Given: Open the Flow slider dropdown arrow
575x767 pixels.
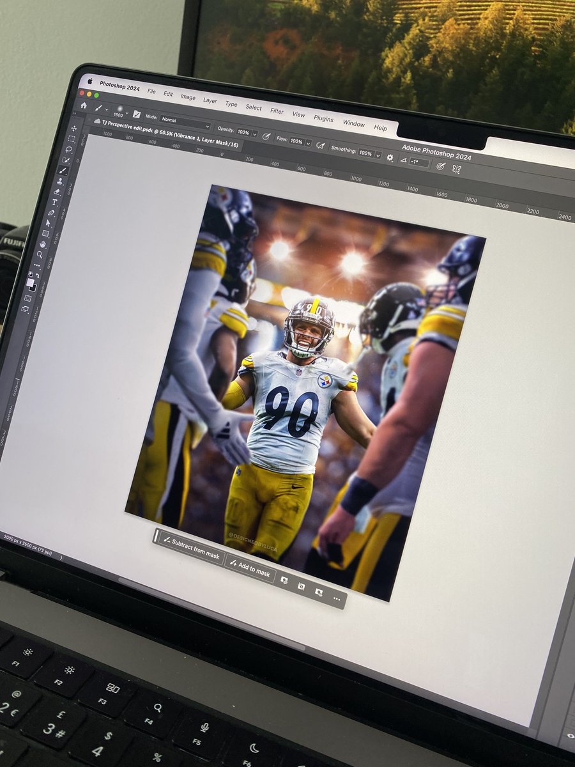Looking at the screenshot, I should point(309,144).
